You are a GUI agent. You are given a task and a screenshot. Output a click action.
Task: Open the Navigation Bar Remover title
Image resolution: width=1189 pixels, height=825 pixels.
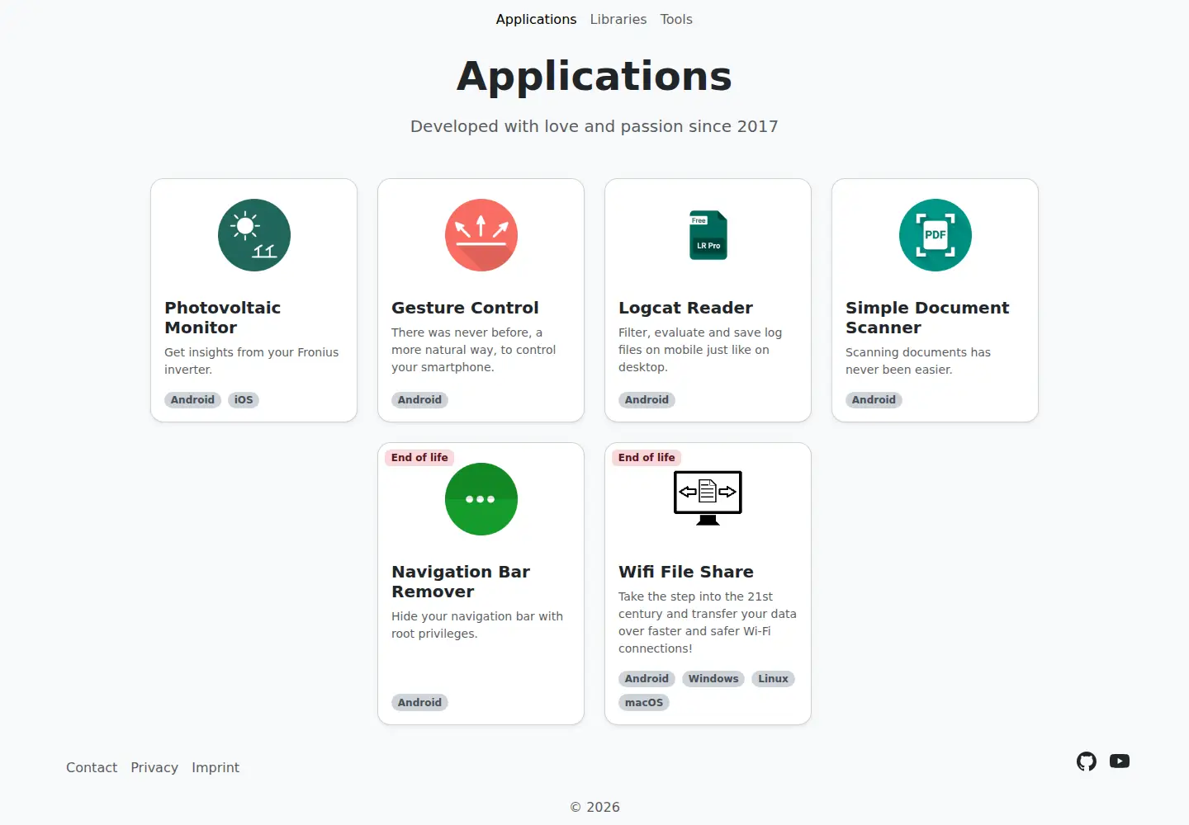click(x=461, y=582)
